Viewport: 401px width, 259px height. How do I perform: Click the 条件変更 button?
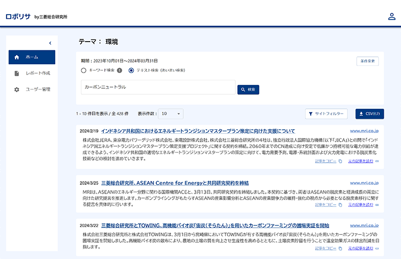pos(367,61)
